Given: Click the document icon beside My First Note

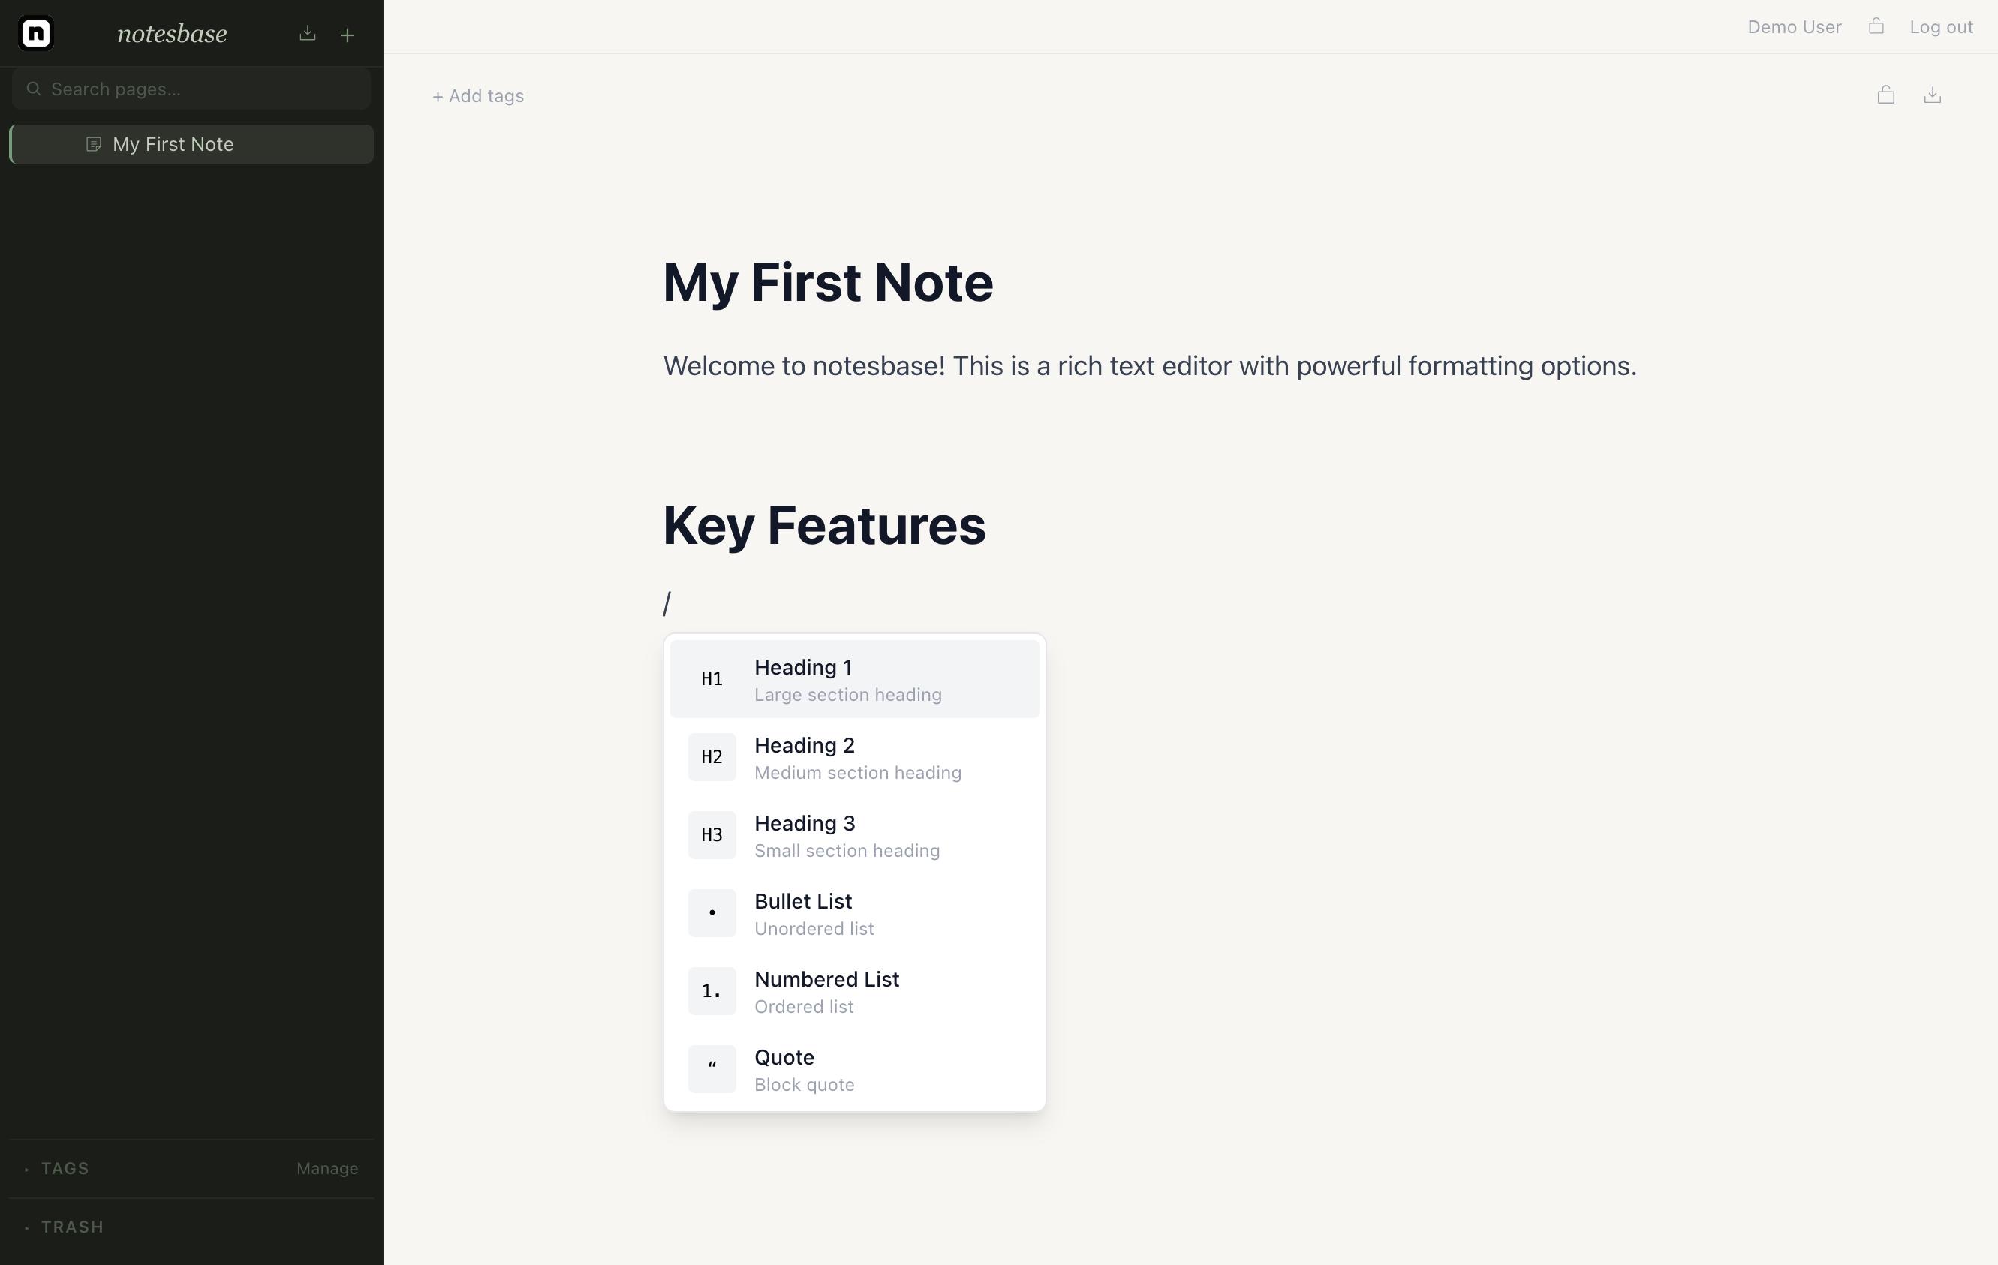Looking at the screenshot, I should 94,143.
